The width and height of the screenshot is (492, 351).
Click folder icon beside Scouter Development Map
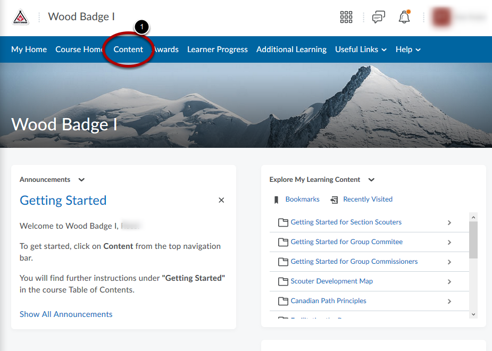click(283, 282)
